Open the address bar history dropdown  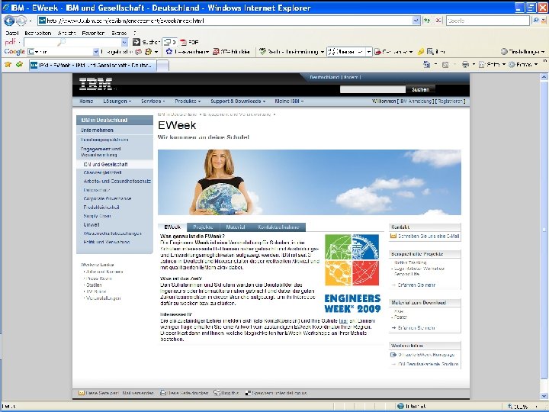416,21
